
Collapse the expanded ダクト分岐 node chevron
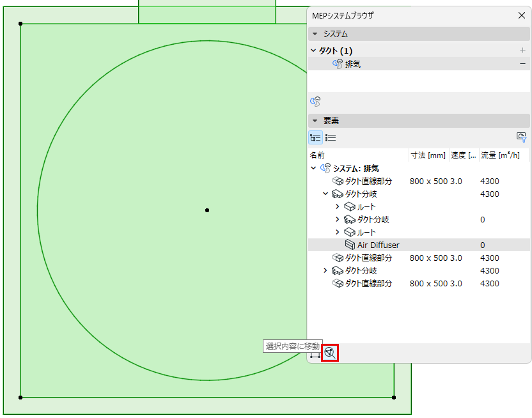[x=325, y=194]
